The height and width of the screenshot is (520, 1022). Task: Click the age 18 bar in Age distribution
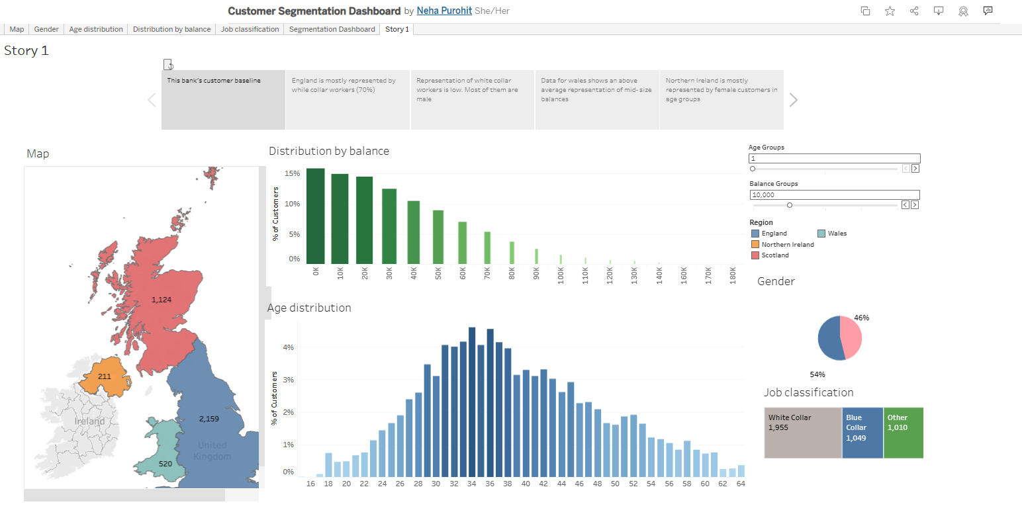[x=329, y=465]
